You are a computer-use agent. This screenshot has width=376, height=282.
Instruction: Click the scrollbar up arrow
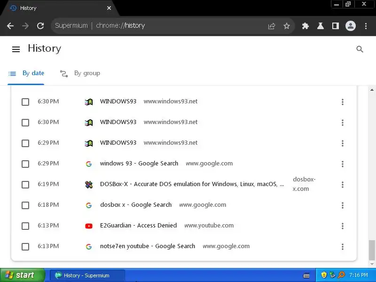coord(372,90)
